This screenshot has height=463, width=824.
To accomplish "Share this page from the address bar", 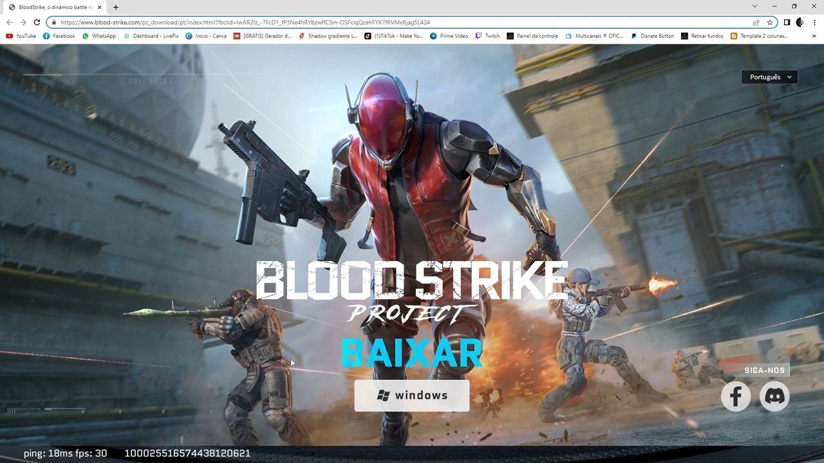I will click(756, 23).
